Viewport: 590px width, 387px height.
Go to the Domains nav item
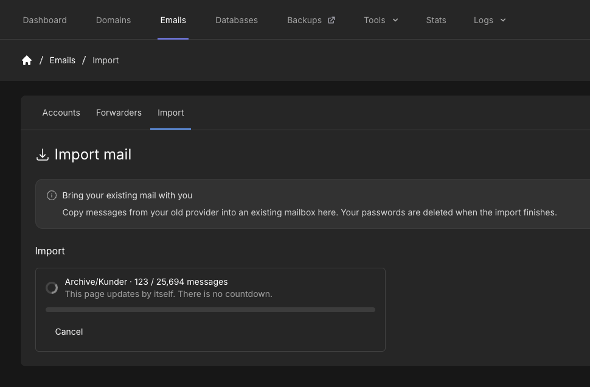113,20
